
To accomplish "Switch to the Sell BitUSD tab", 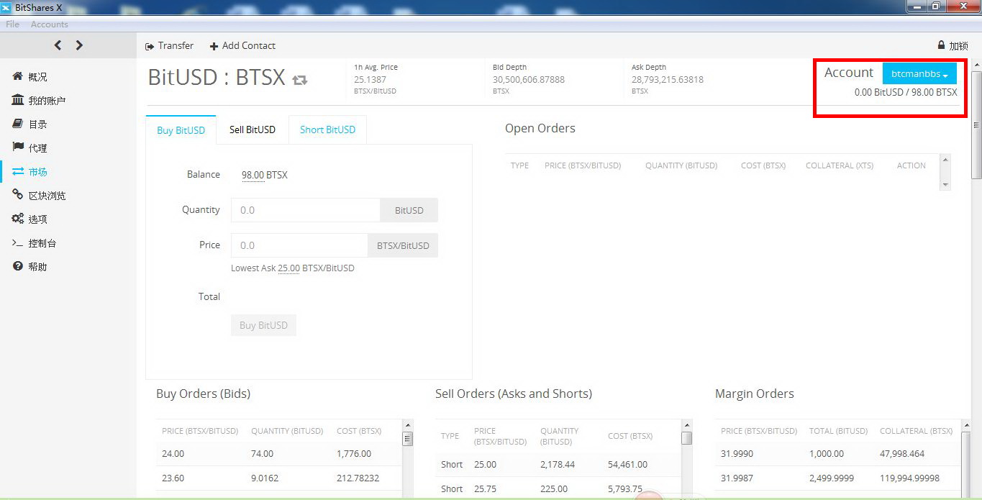I will tap(253, 130).
